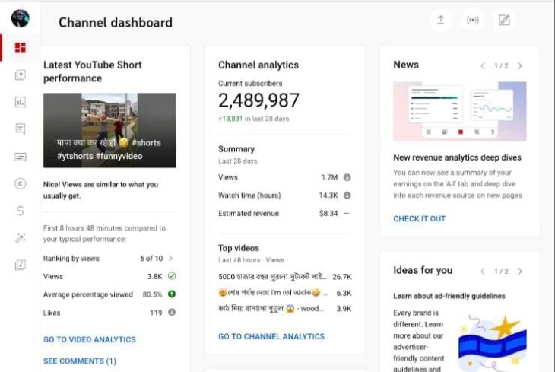Click the Ideas for you 1 / 2 counter
The width and height of the screenshot is (555, 372).
(501, 271)
